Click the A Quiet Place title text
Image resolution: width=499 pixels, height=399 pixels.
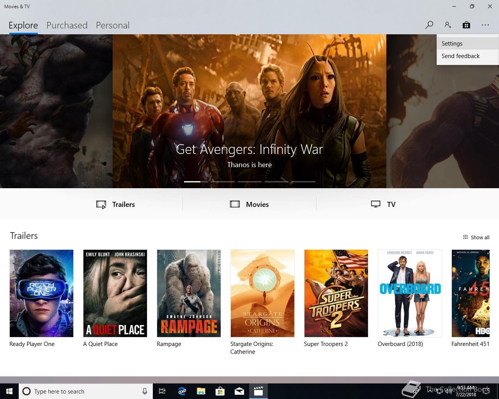pyautogui.click(x=100, y=344)
